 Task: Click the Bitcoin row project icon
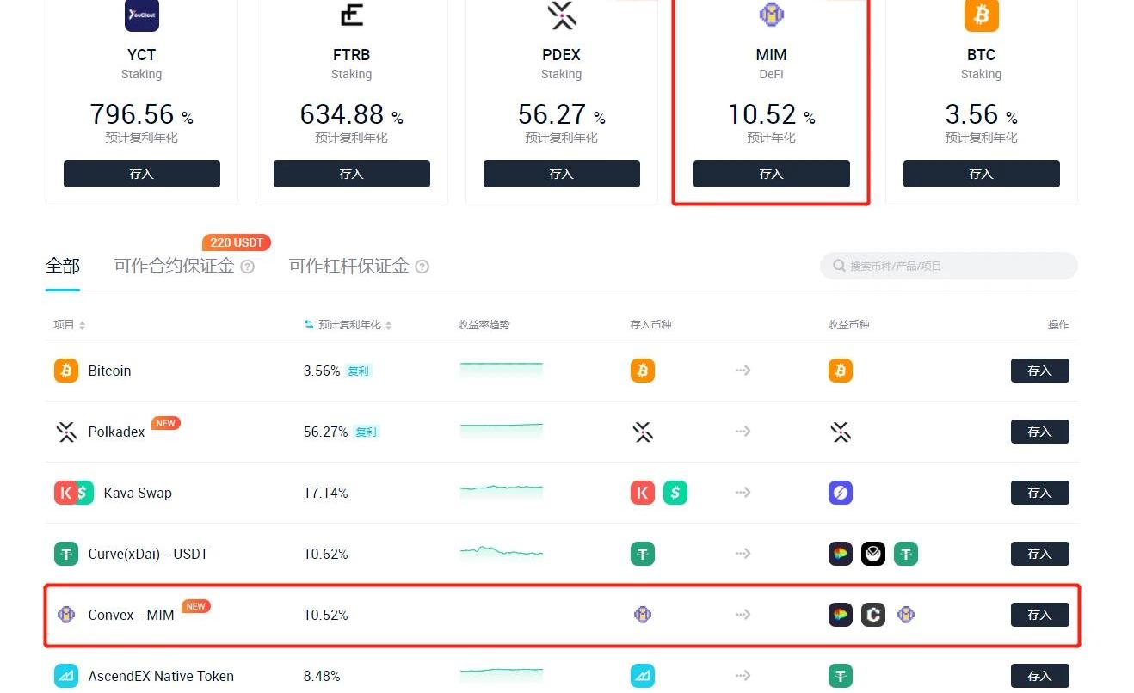(66, 371)
